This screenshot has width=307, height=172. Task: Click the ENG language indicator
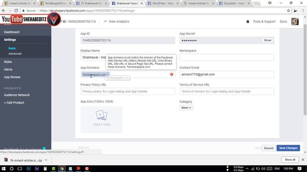(x=277, y=169)
